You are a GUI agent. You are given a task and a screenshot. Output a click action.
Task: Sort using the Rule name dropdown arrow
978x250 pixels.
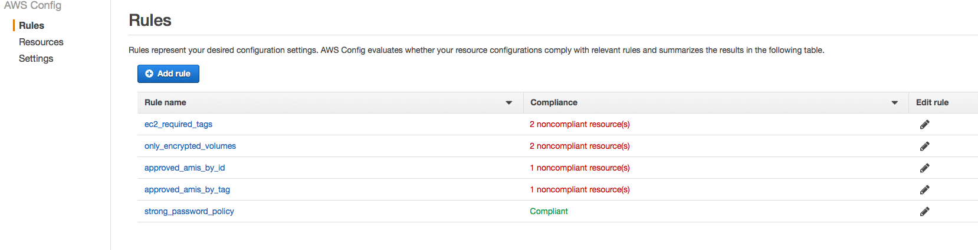(x=508, y=102)
